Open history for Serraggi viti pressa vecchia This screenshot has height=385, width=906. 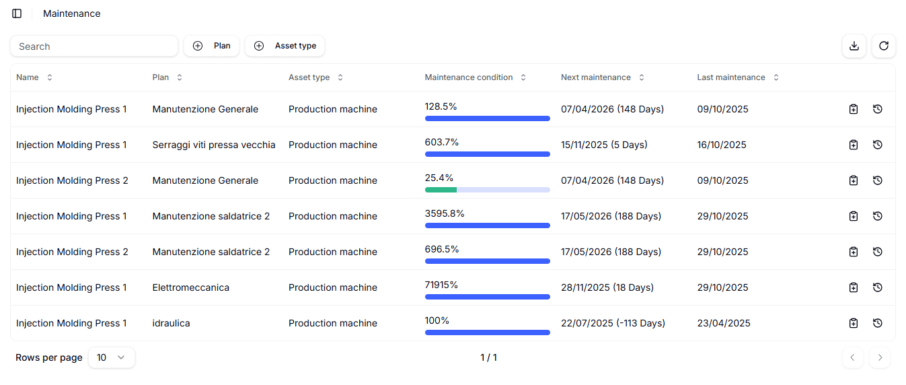click(877, 145)
